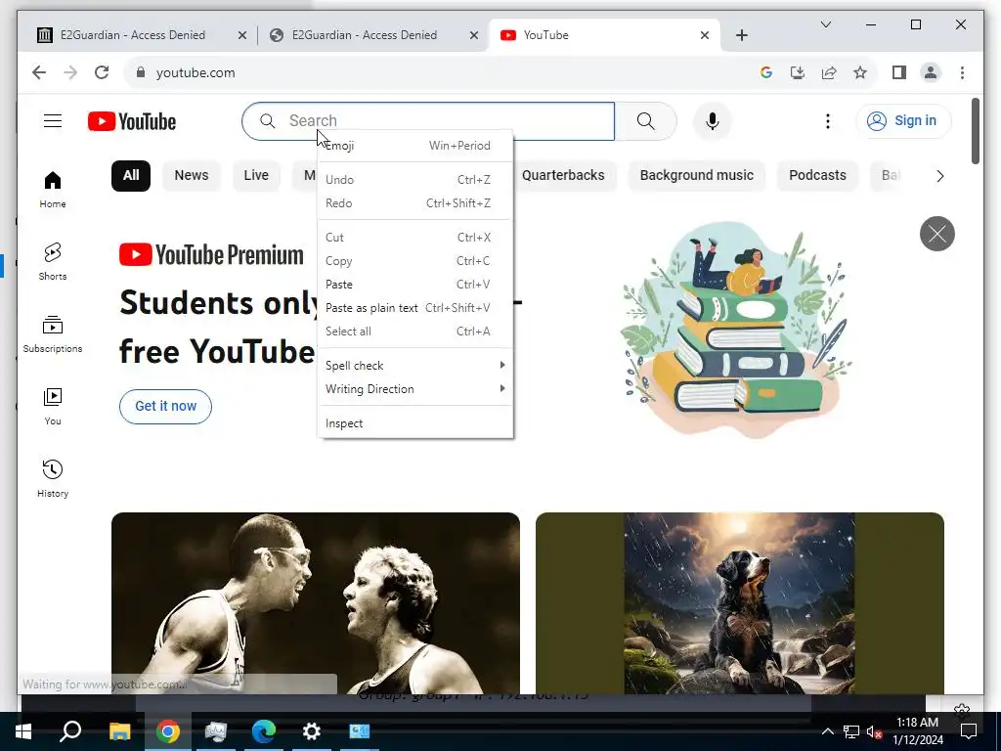1001x751 pixels.
Task: Start voice search with microphone icon
Action: 713,120
